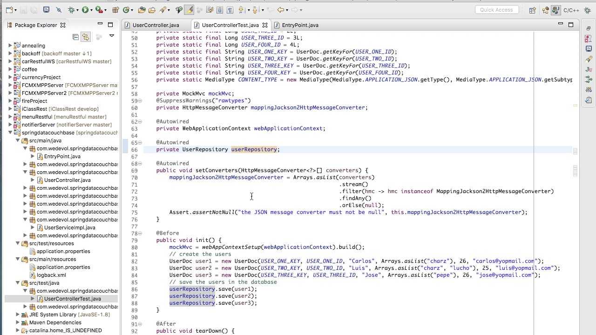Maximize the editor area
Viewport: 596px width, 335px height.
pyautogui.click(x=570, y=24)
